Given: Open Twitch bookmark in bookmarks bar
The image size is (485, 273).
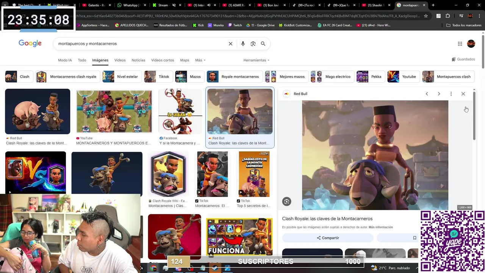Looking at the screenshot, I should [235, 25].
